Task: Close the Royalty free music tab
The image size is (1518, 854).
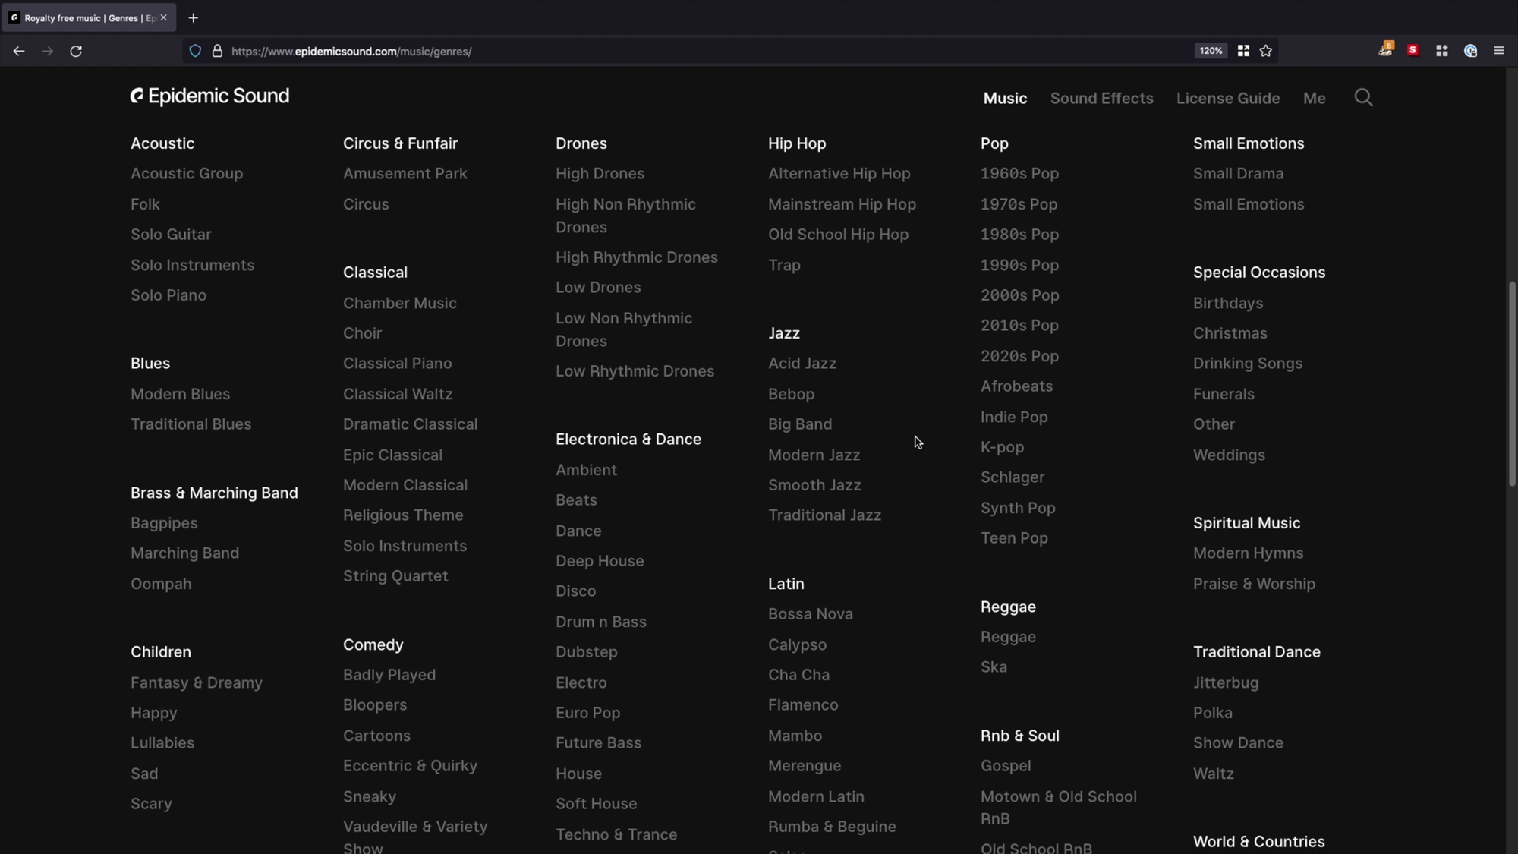Action: (x=163, y=17)
